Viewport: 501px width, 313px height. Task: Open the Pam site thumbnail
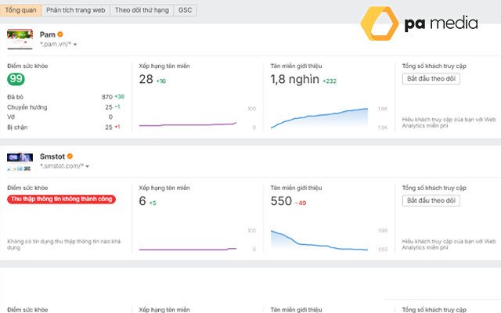tap(20, 35)
